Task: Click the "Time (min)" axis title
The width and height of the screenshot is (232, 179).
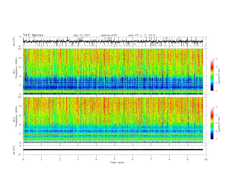Action: tap(117, 162)
